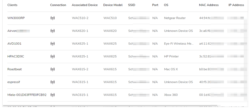Click the horizontal scrollbar below the table
This screenshot has width=250, height=110.
point(110,106)
